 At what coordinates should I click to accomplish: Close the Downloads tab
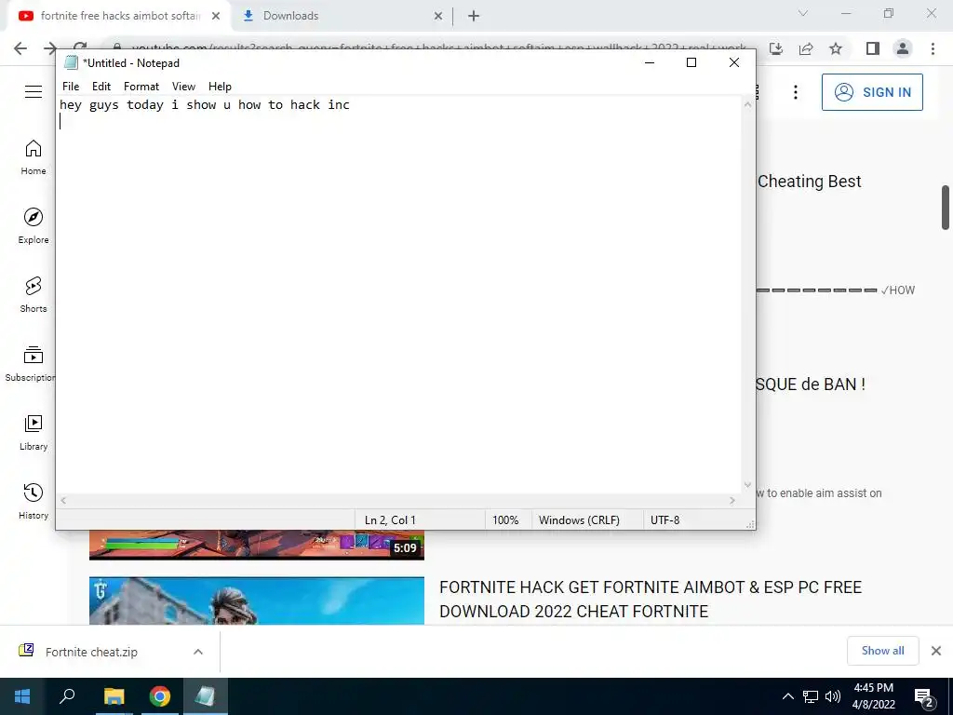point(438,16)
